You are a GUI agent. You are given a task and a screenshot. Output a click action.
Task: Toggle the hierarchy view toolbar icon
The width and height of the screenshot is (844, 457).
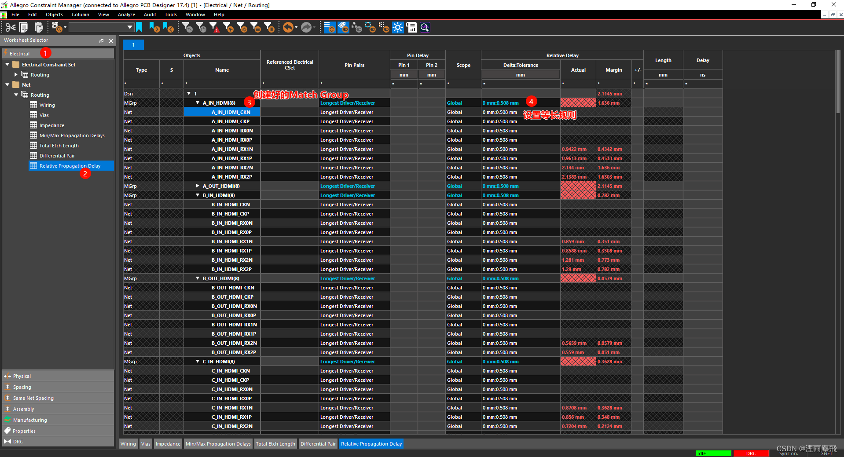click(357, 27)
